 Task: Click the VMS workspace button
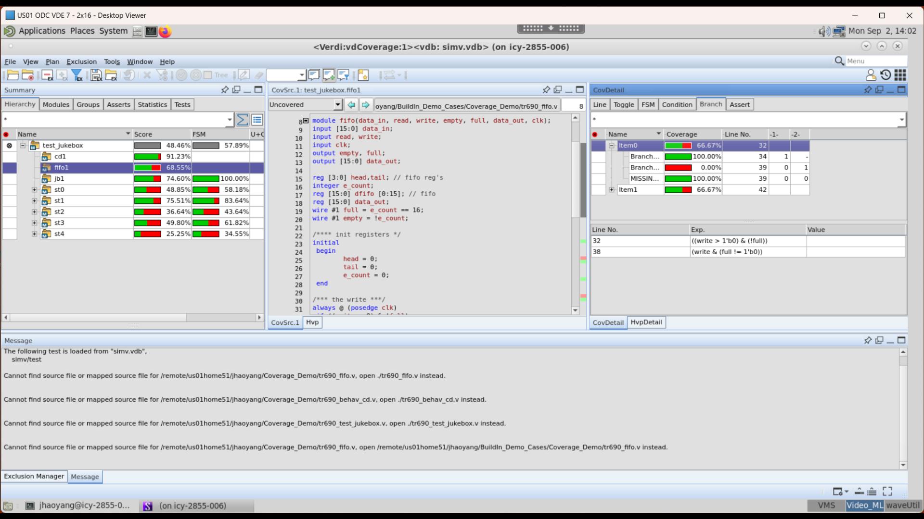click(x=826, y=506)
